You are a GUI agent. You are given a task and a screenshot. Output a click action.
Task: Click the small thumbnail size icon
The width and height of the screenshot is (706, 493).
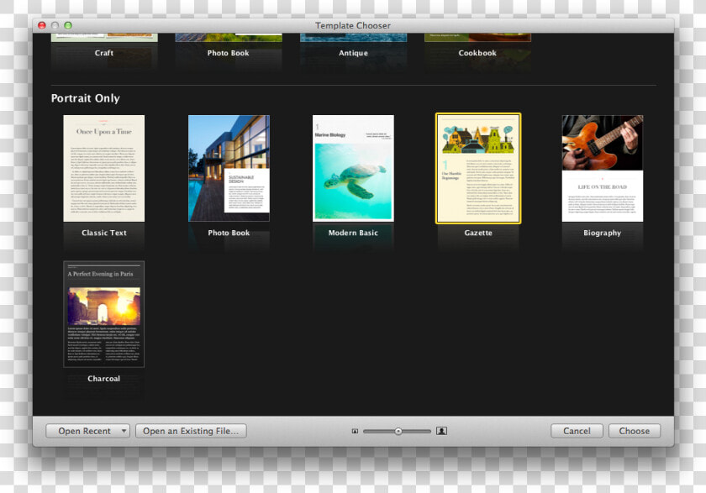[x=355, y=432]
